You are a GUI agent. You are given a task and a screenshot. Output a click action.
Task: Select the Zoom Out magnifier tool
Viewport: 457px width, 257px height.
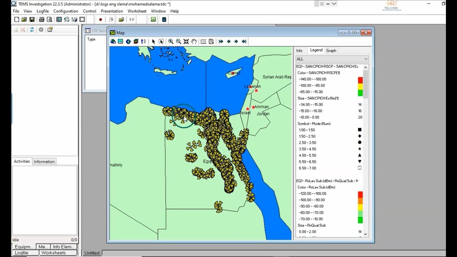(x=179, y=41)
